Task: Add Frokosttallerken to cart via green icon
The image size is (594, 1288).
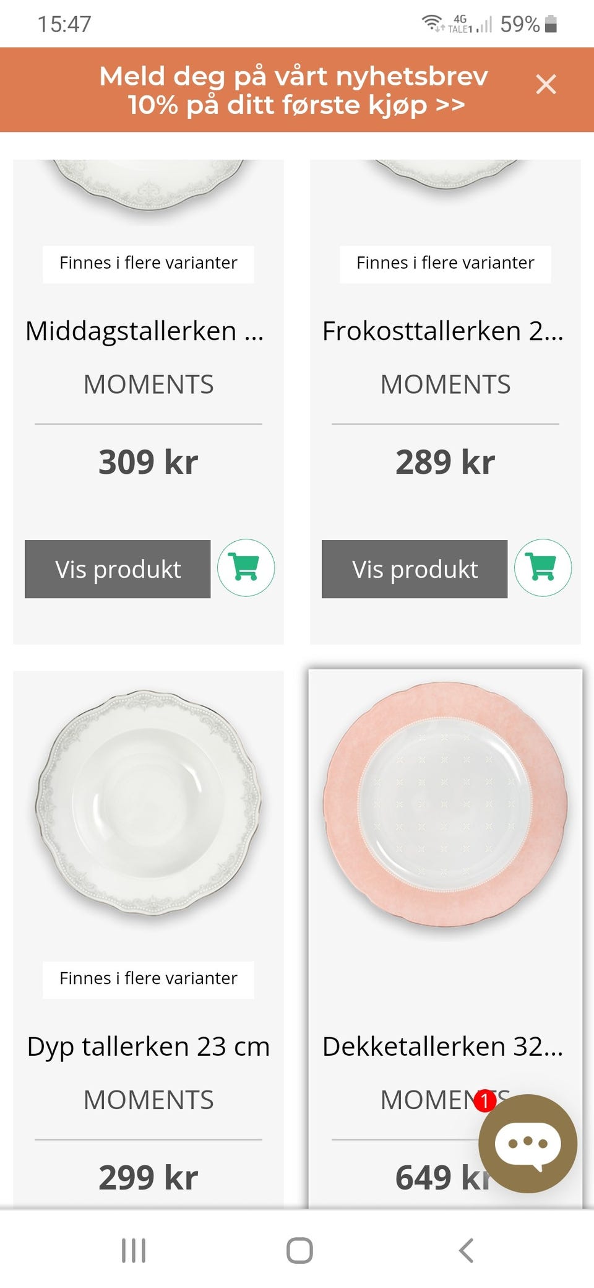Action: point(543,568)
